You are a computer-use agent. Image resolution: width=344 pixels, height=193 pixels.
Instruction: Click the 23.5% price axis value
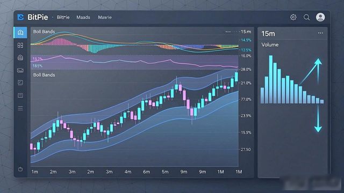click(x=246, y=116)
